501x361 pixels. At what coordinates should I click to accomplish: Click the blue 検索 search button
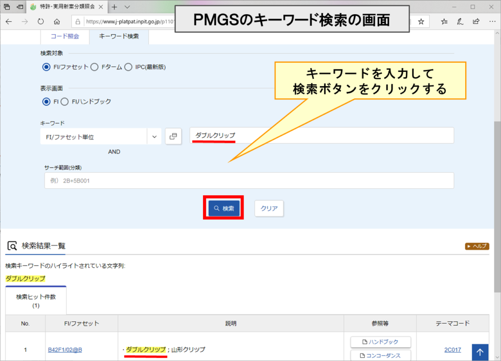click(224, 208)
